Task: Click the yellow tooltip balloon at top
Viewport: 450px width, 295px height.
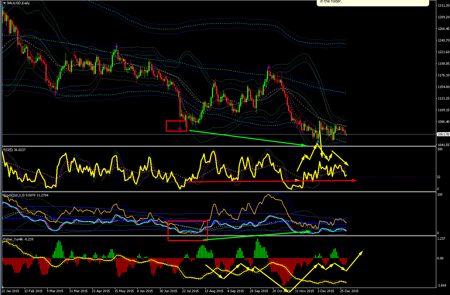Action: [x=373, y=3]
